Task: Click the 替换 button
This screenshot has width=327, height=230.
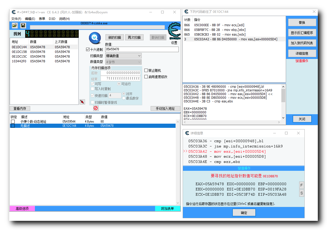Action: pyautogui.click(x=302, y=23)
